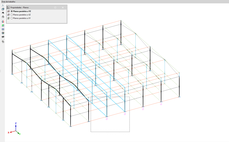Toggle the crossed-eye visibility icon
Screen dimensions: 229x142
[x=3, y=37]
